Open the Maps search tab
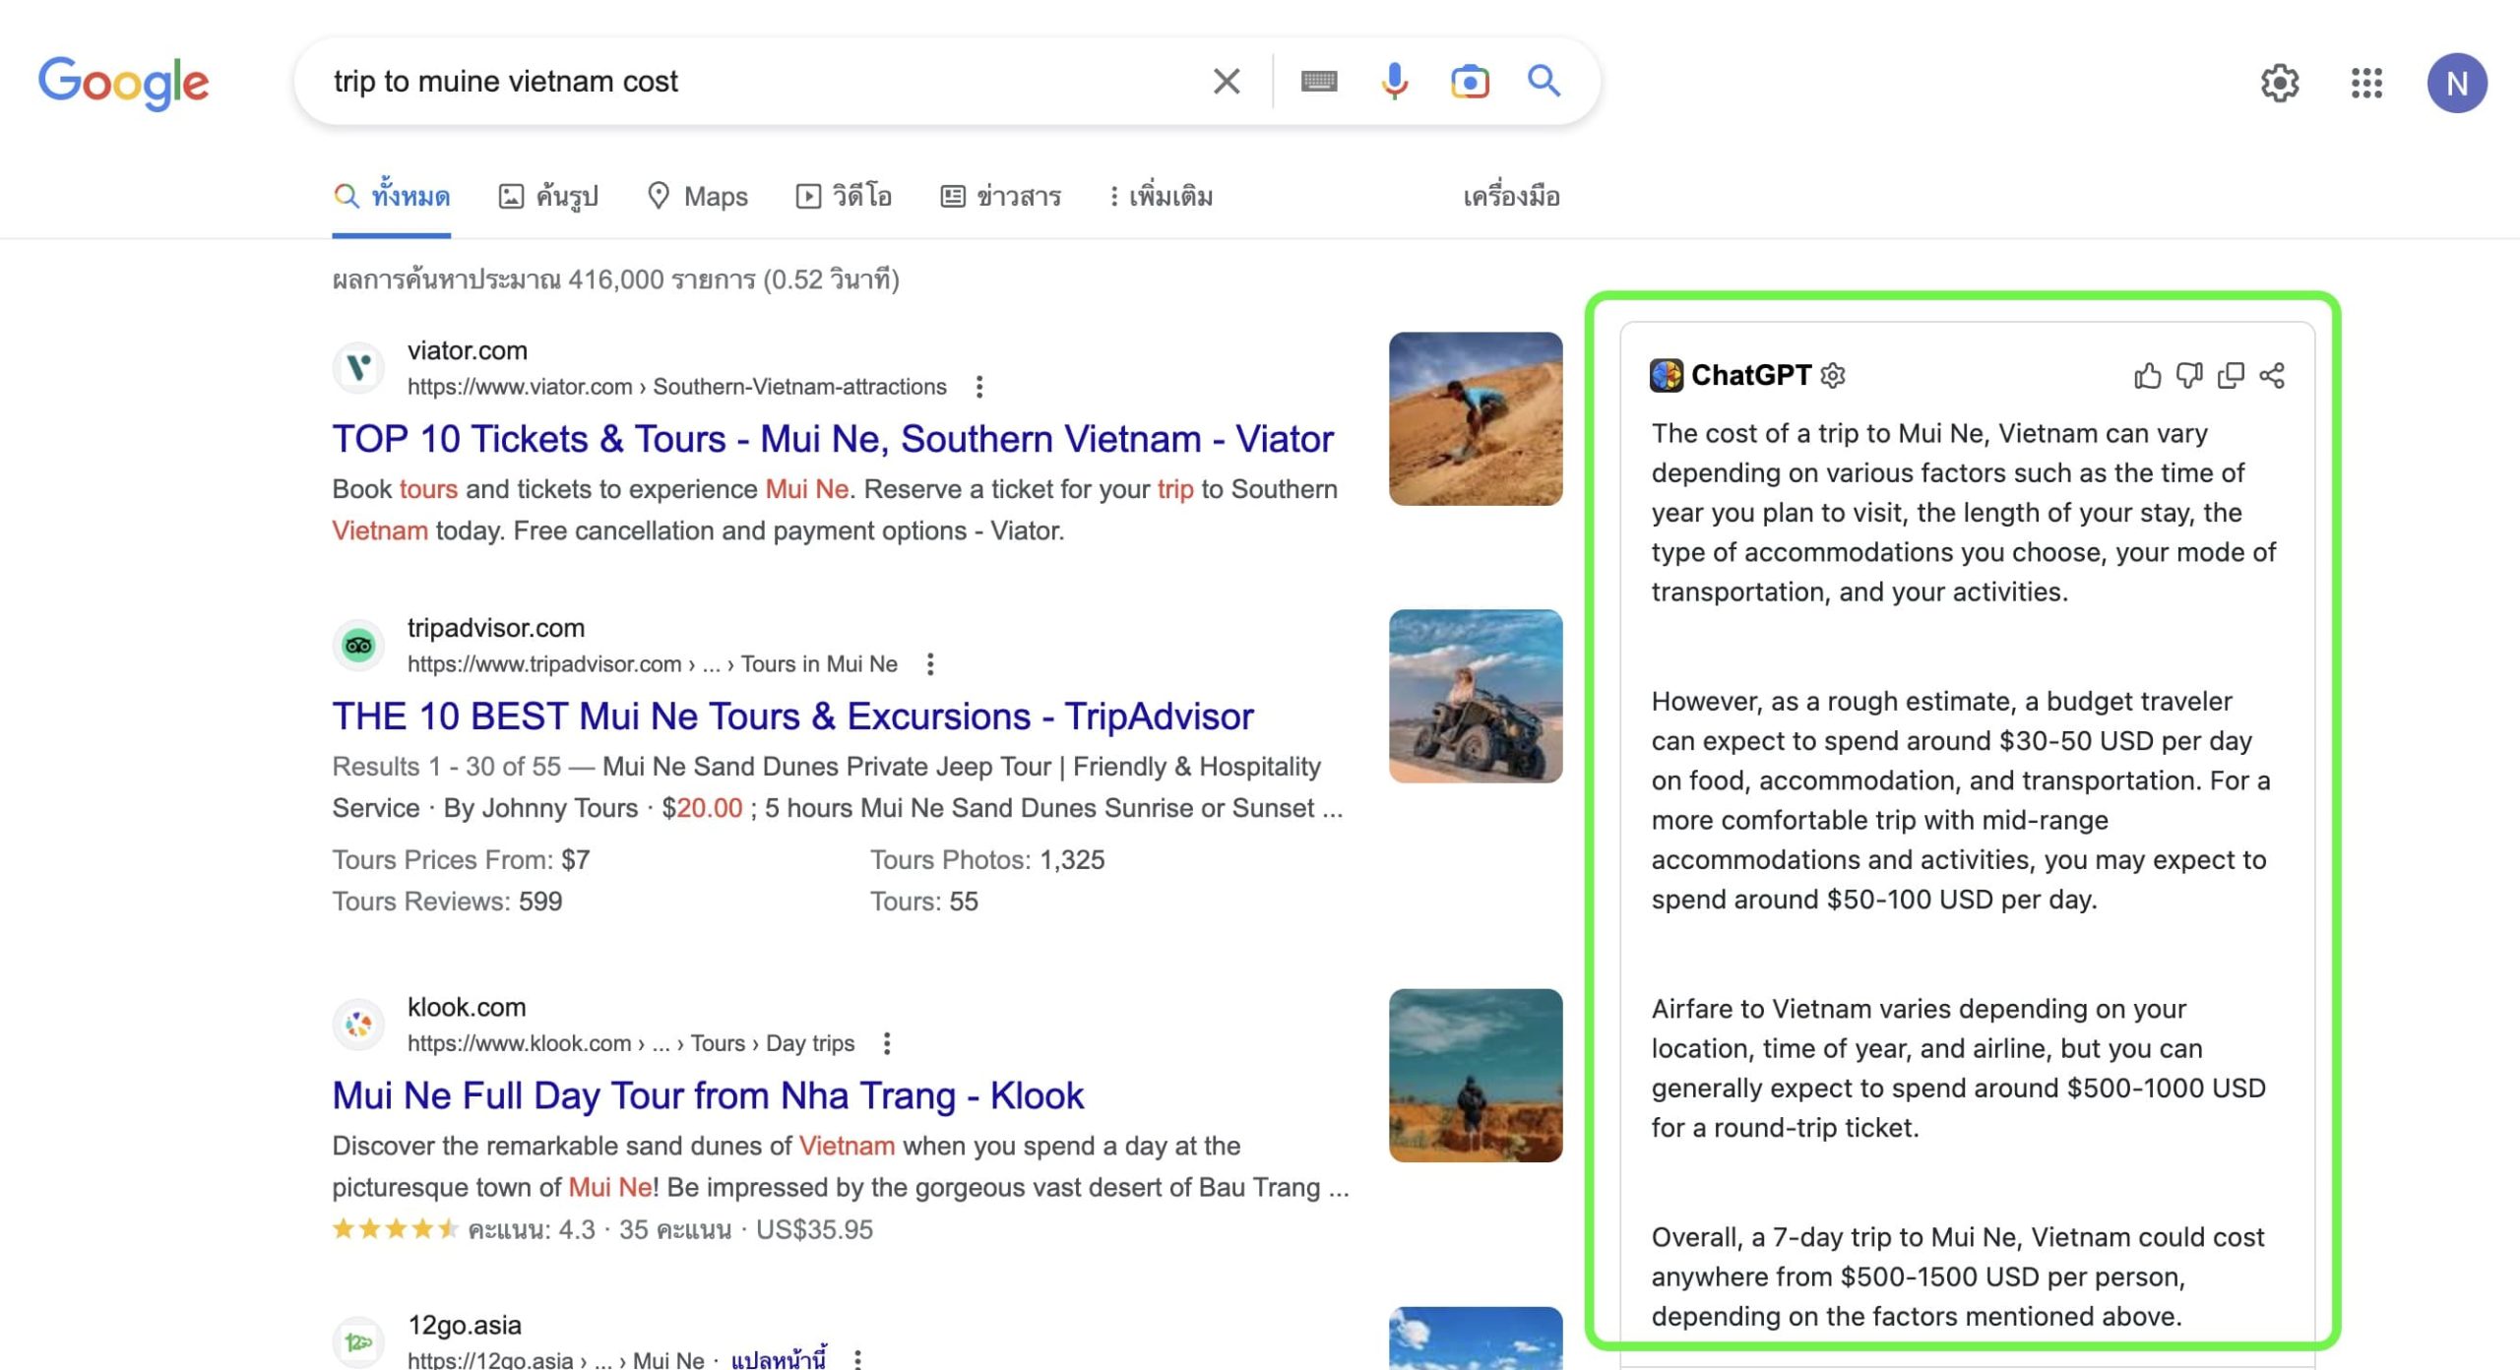 tap(699, 196)
